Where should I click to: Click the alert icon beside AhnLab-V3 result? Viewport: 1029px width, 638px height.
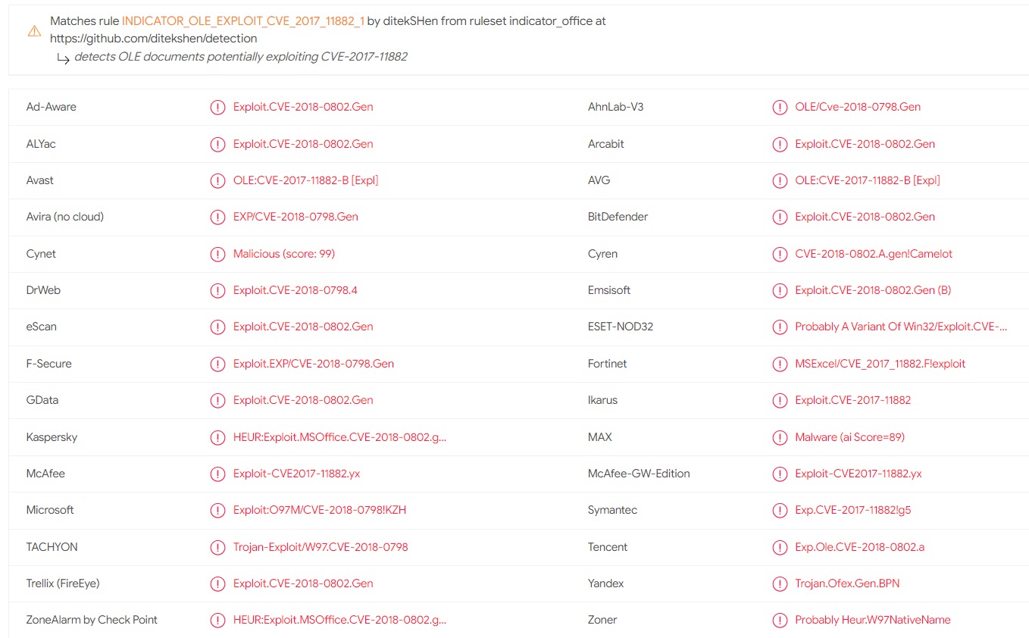pyautogui.click(x=780, y=108)
